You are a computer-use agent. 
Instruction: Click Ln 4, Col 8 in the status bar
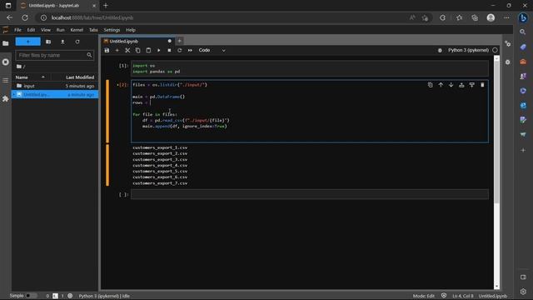[463, 296]
